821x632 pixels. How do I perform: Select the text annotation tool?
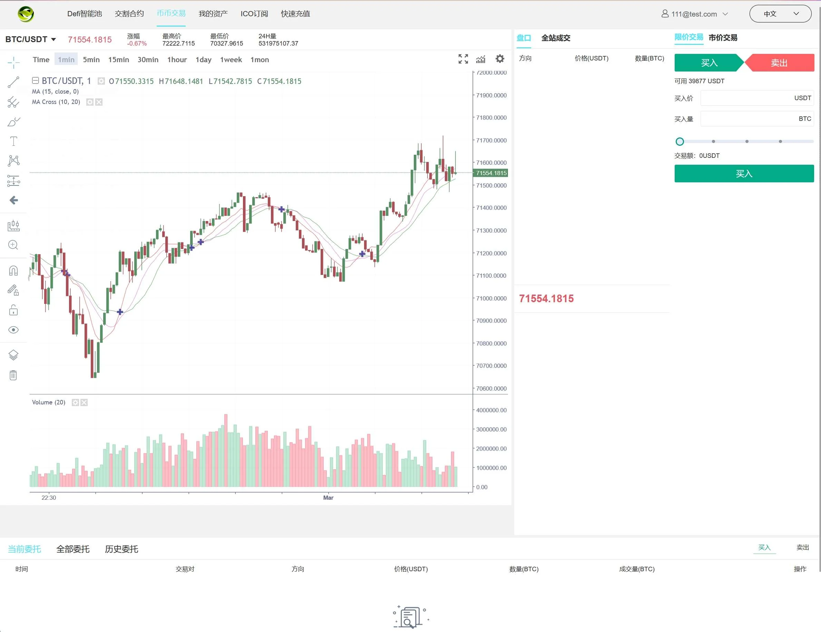coord(13,141)
